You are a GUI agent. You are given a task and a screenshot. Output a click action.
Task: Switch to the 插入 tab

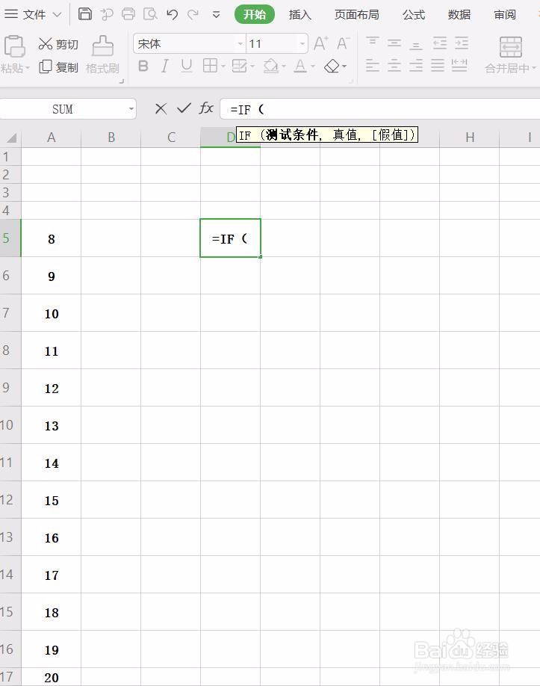pos(300,15)
